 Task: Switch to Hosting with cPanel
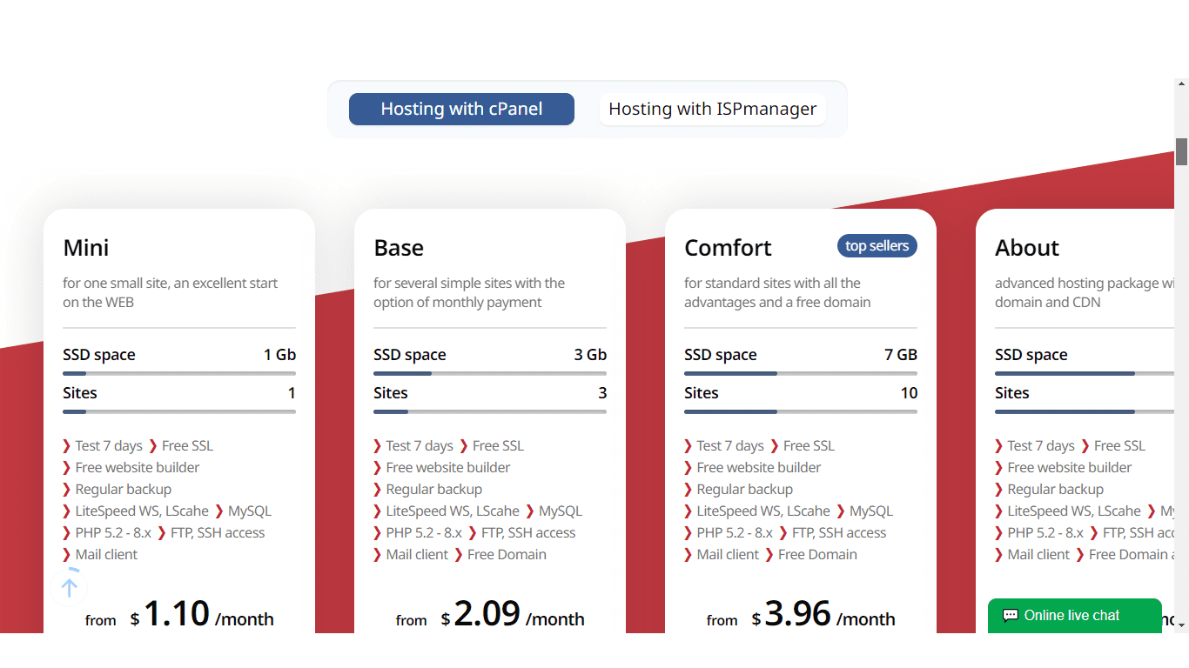pyautogui.click(x=461, y=110)
